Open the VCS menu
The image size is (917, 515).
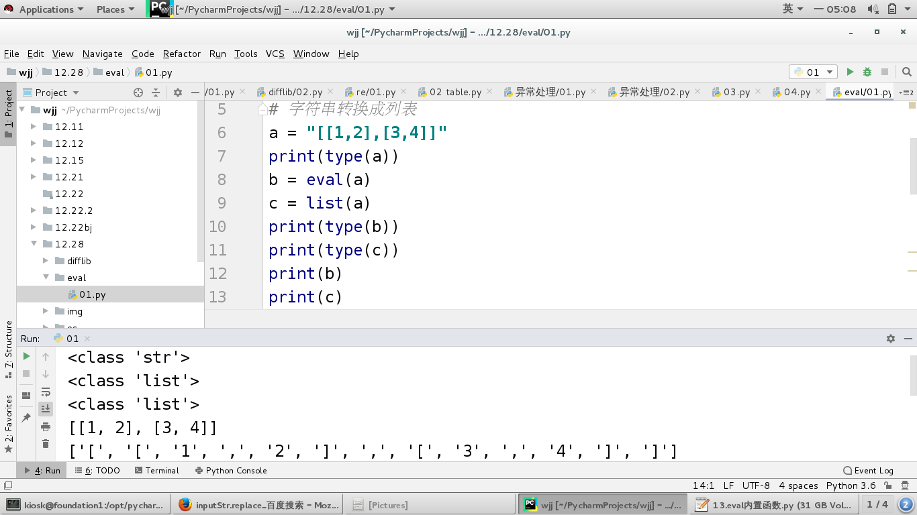[275, 54]
